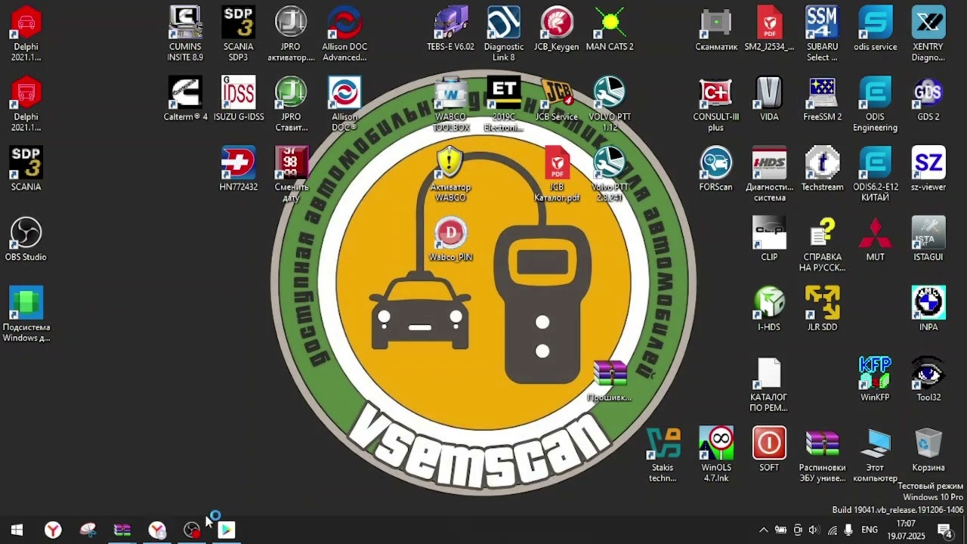Launch ISUZU G-IDSS shortcut
The width and height of the screenshot is (967, 544).
(x=238, y=99)
